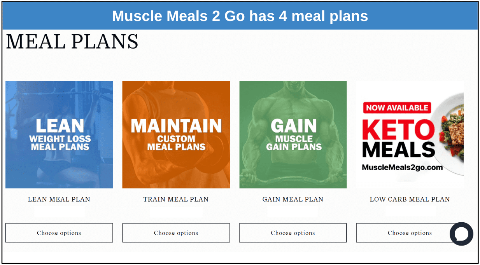Open the blue LEAN weight loss image

click(59, 134)
